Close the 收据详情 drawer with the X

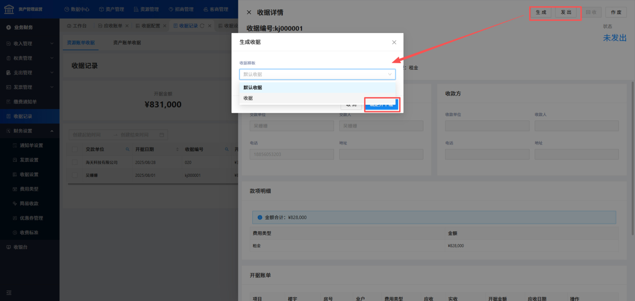(x=249, y=12)
